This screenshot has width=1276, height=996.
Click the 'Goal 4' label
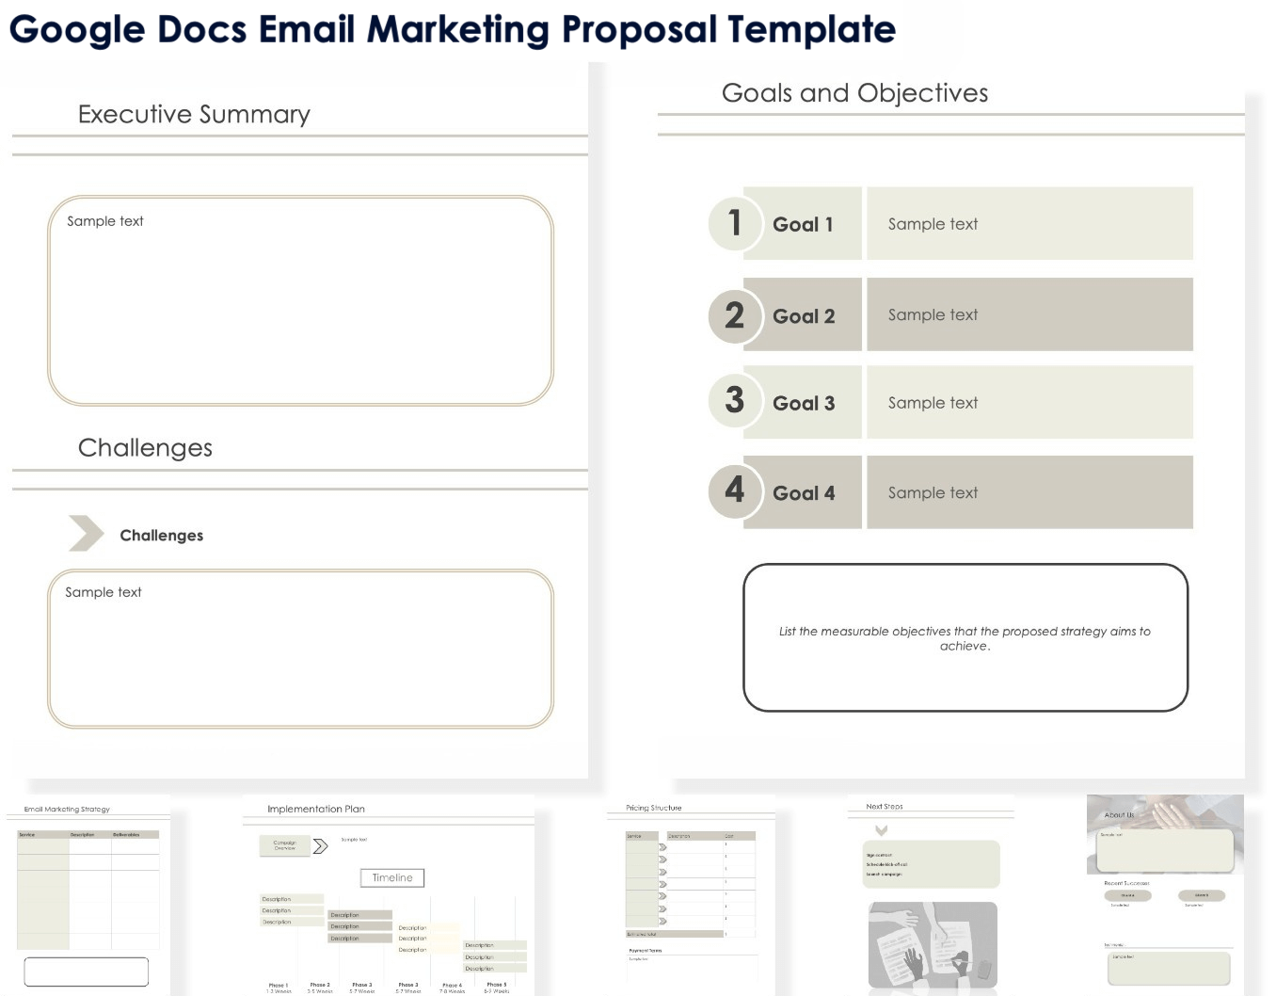coord(804,493)
